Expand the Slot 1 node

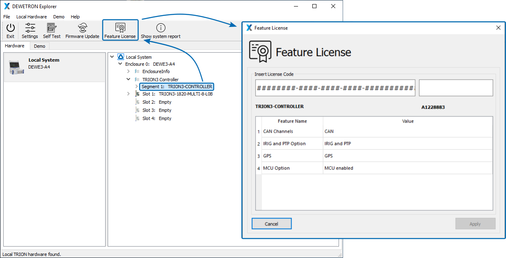click(129, 94)
